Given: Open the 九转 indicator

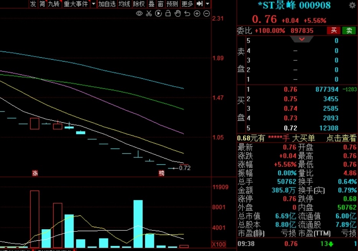Looking at the screenshot, I should (54, 4).
